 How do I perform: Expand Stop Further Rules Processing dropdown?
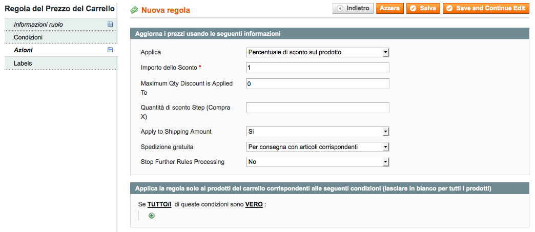pos(317,162)
